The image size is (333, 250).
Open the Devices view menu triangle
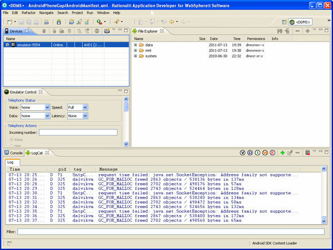(114, 30)
